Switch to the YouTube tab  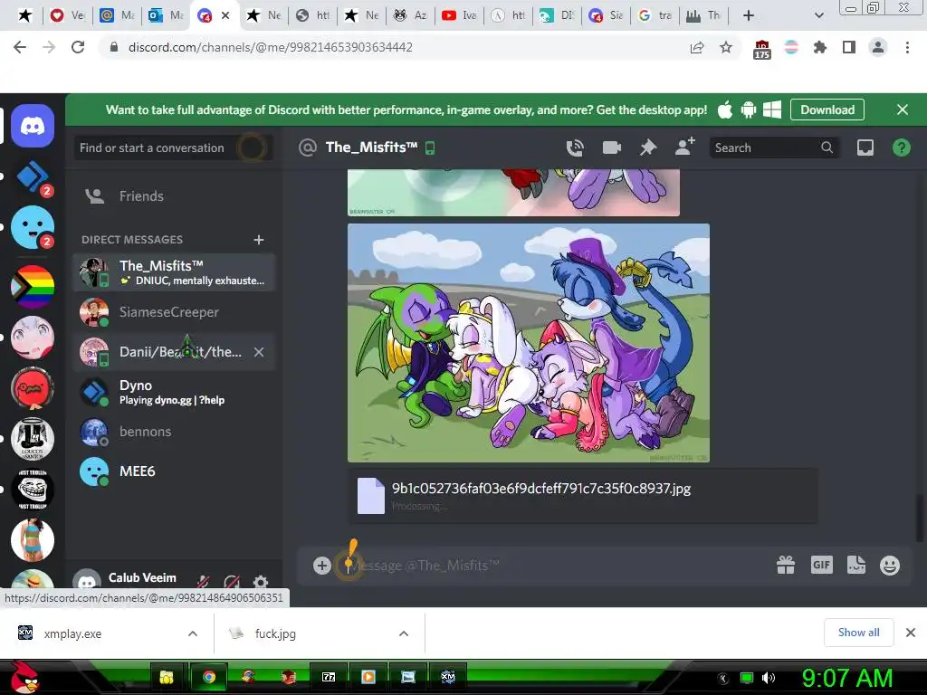pos(459,15)
